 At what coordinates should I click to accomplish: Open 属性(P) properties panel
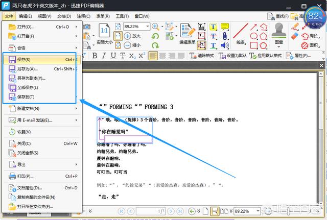click(298, 56)
